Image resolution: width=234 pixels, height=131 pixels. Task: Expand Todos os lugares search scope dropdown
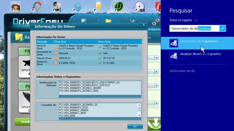(183, 20)
